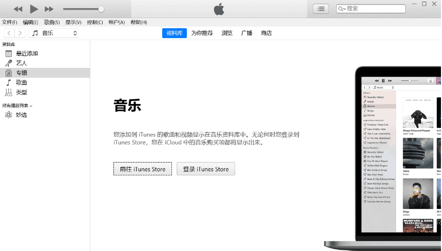Maximize the iTunes window

[x=424, y=4]
